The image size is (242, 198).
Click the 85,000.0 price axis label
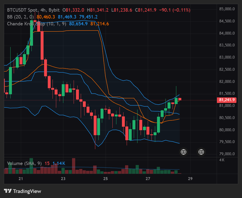(x=227, y=9)
